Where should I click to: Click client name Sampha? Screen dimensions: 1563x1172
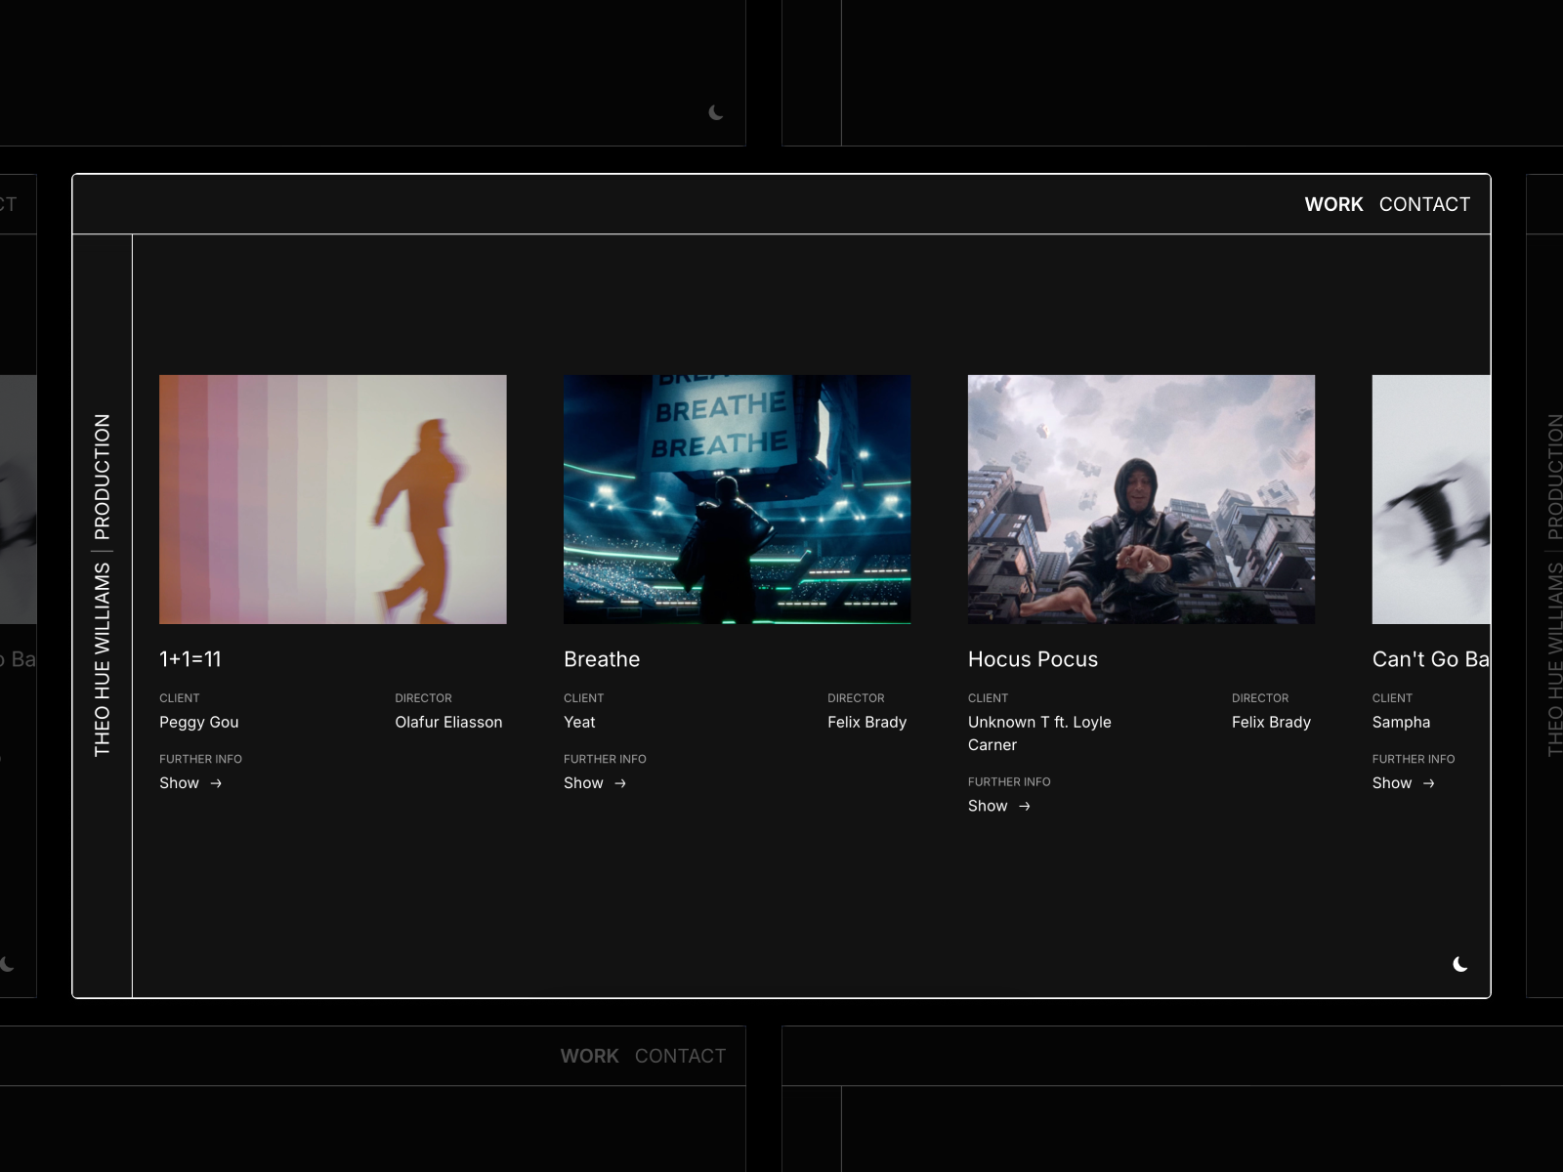1401,723
